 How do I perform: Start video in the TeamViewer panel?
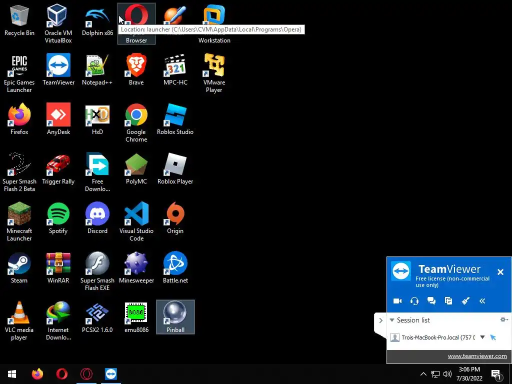click(x=397, y=301)
